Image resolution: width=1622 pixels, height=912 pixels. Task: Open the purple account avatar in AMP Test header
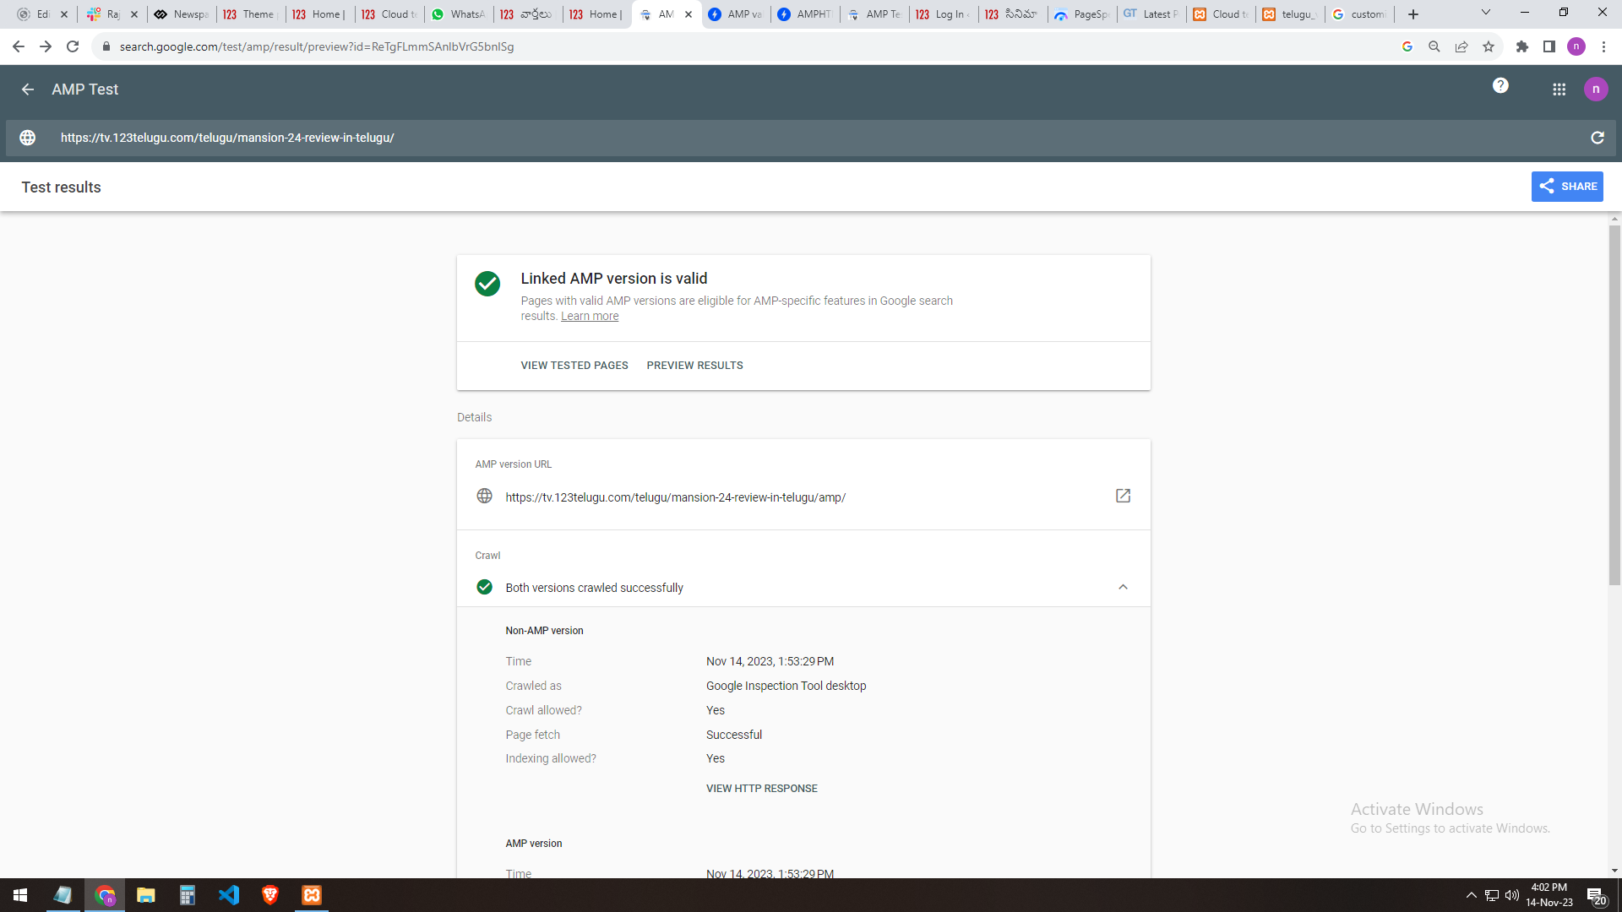[x=1596, y=89]
